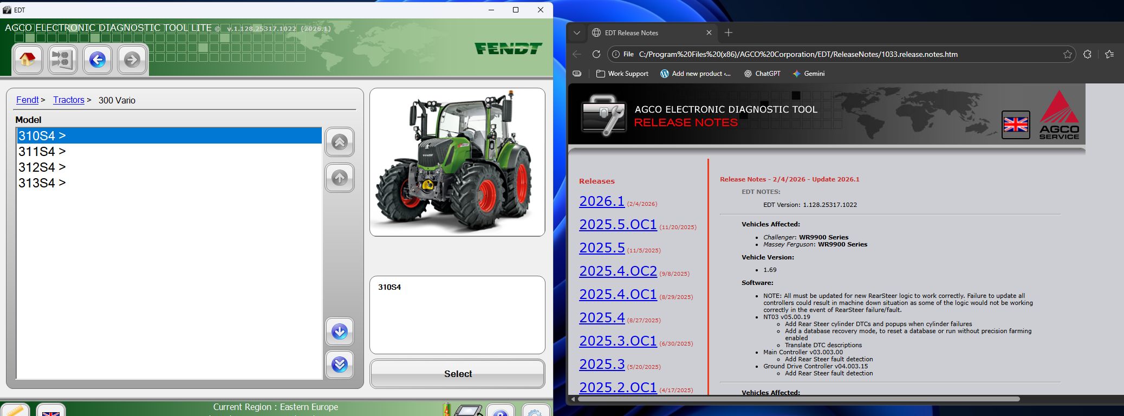Open the Gemini bookmark

(808, 74)
